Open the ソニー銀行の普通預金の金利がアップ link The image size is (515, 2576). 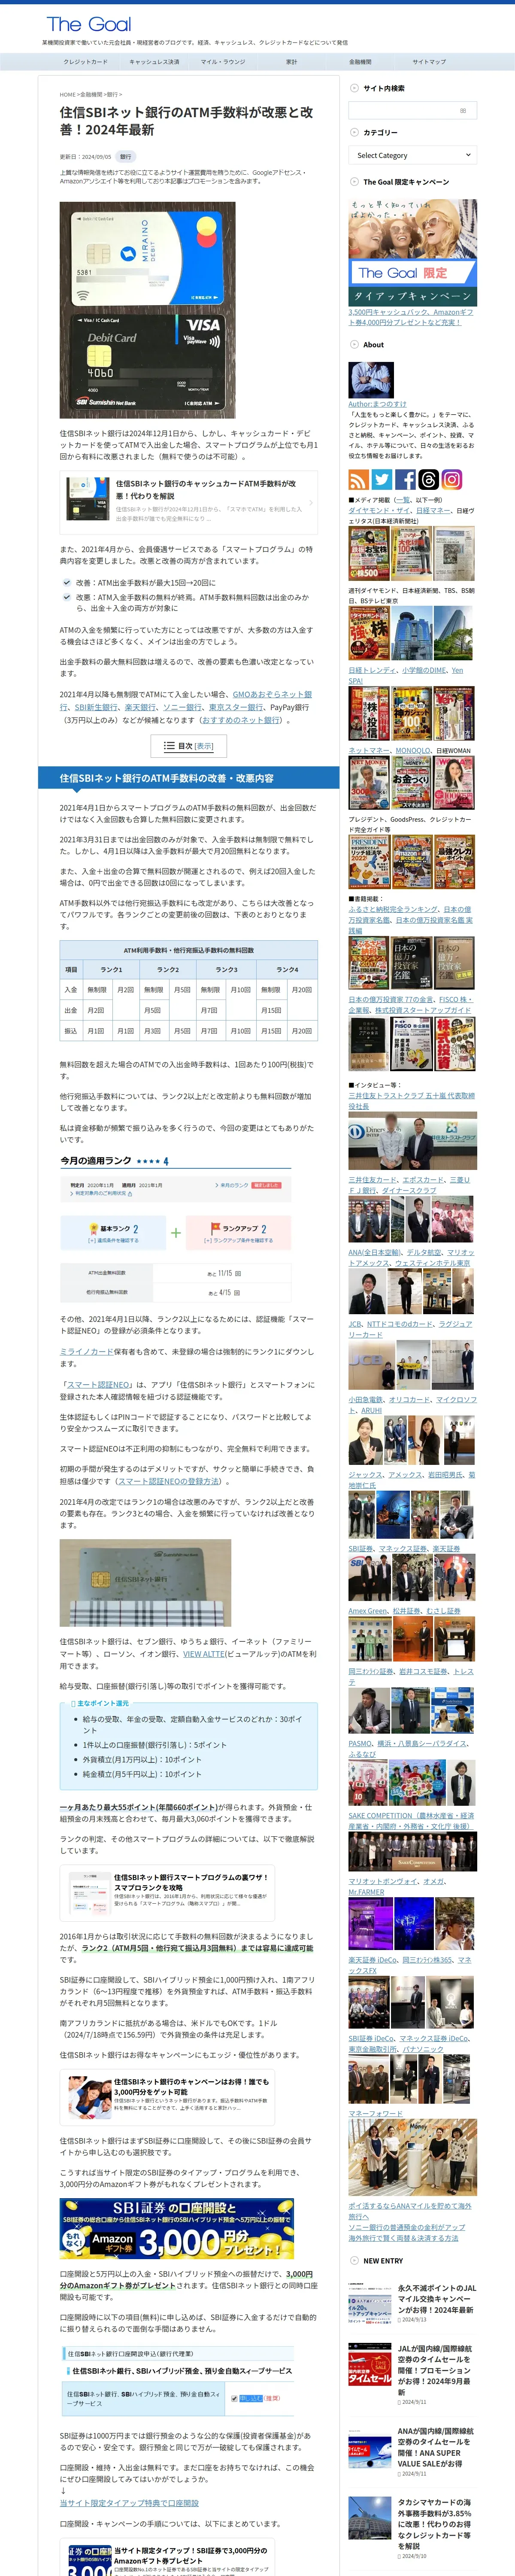(x=406, y=2227)
